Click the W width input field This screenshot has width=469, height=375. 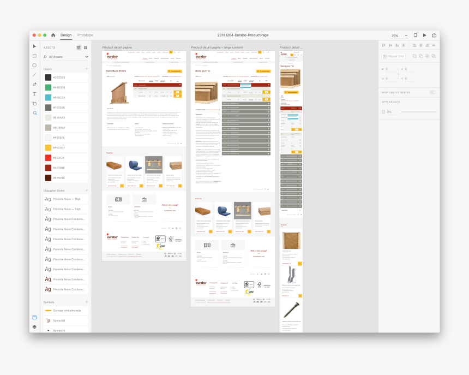click(x=390, y=69)
